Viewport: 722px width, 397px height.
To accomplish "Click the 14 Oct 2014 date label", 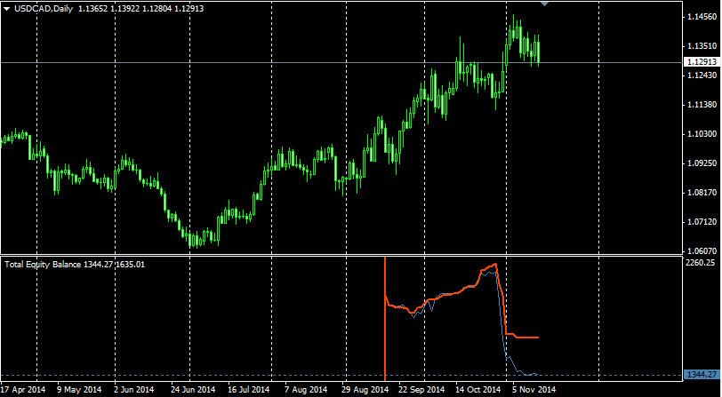I will point(478,390).
